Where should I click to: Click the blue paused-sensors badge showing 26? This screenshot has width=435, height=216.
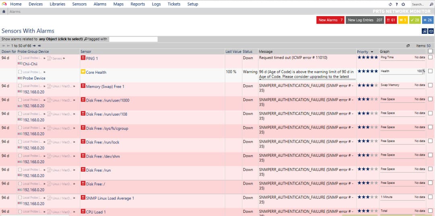[428, 20]
